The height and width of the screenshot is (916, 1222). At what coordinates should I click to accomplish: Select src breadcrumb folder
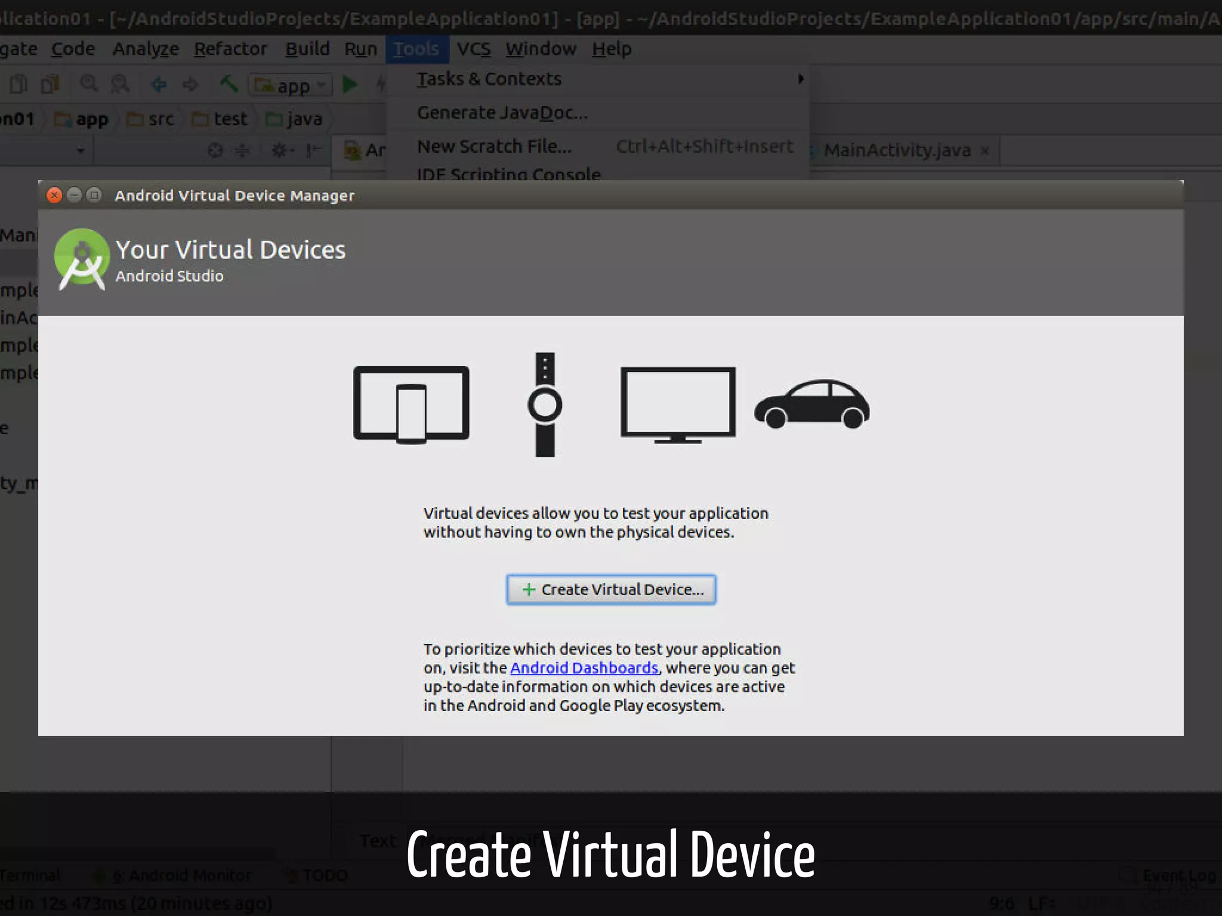150,119
